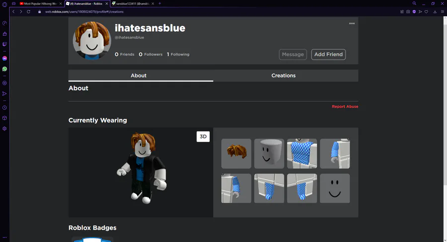Viewport: 447px width, 242px height.
Task: Open My Flow arrow in the sidebar
Action: (4, 94)
